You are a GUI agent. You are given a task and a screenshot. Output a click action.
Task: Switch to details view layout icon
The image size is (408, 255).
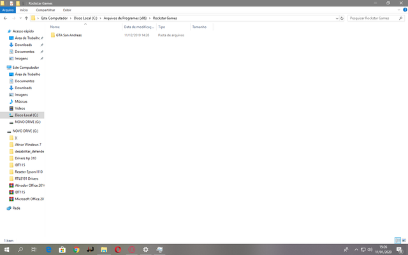tap(398, 240)
